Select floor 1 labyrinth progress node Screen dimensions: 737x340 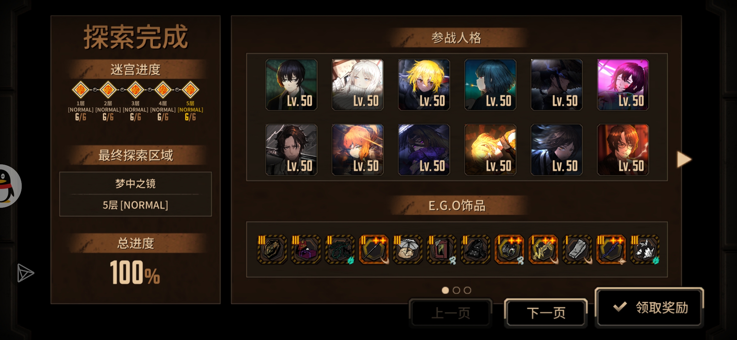(81, 90)
